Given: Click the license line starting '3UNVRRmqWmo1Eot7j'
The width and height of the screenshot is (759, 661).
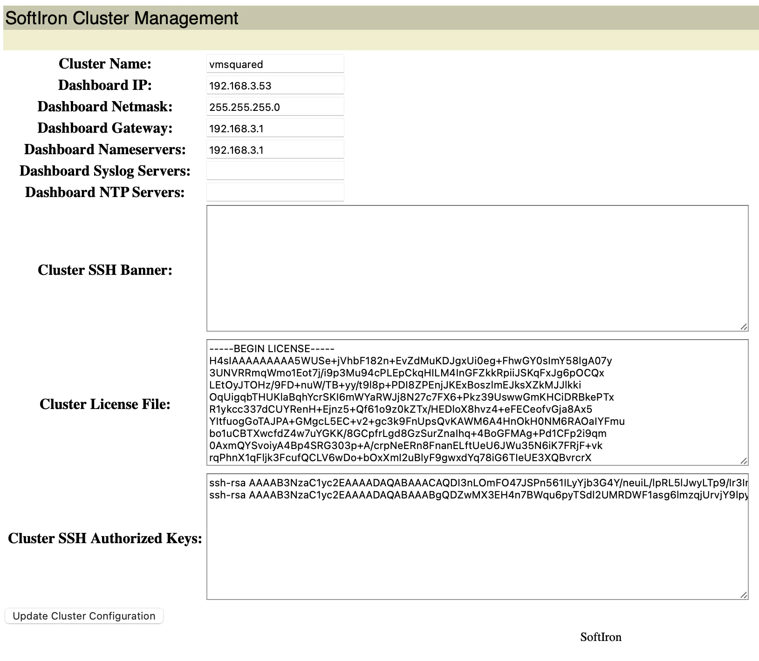Looking at the screenshot, I should point(407,373).
